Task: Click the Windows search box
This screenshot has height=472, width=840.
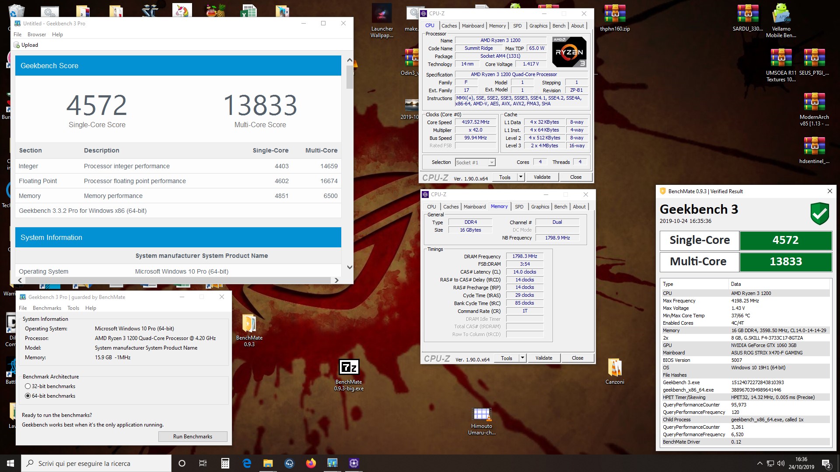Action: [x=96, y=463]
